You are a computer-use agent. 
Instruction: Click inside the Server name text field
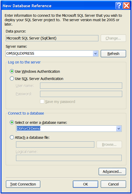click(x=49, y=54)
